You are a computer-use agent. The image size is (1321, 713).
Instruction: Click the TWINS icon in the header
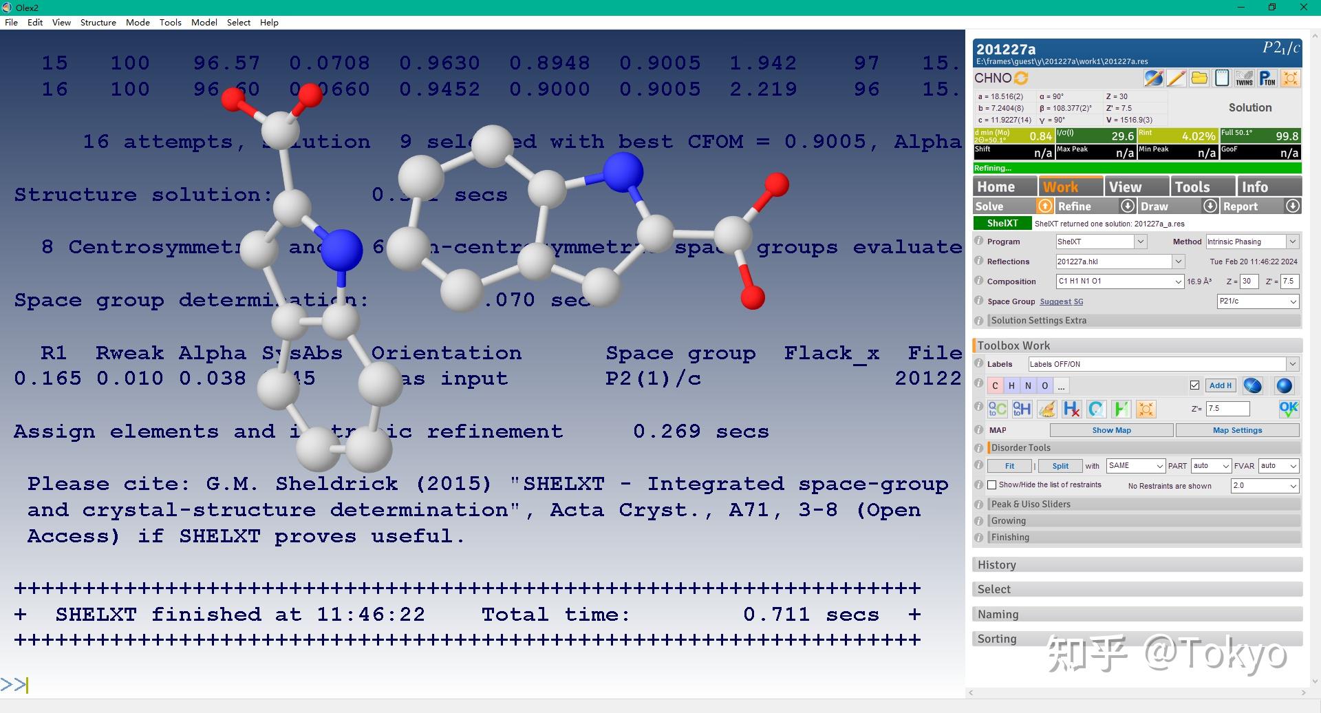pyautogui.click(x=1244, y=78)
